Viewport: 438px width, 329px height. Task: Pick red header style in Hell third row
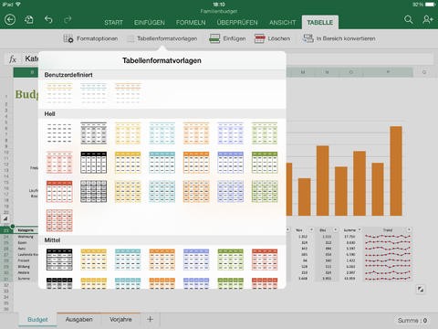pos(59,191)
